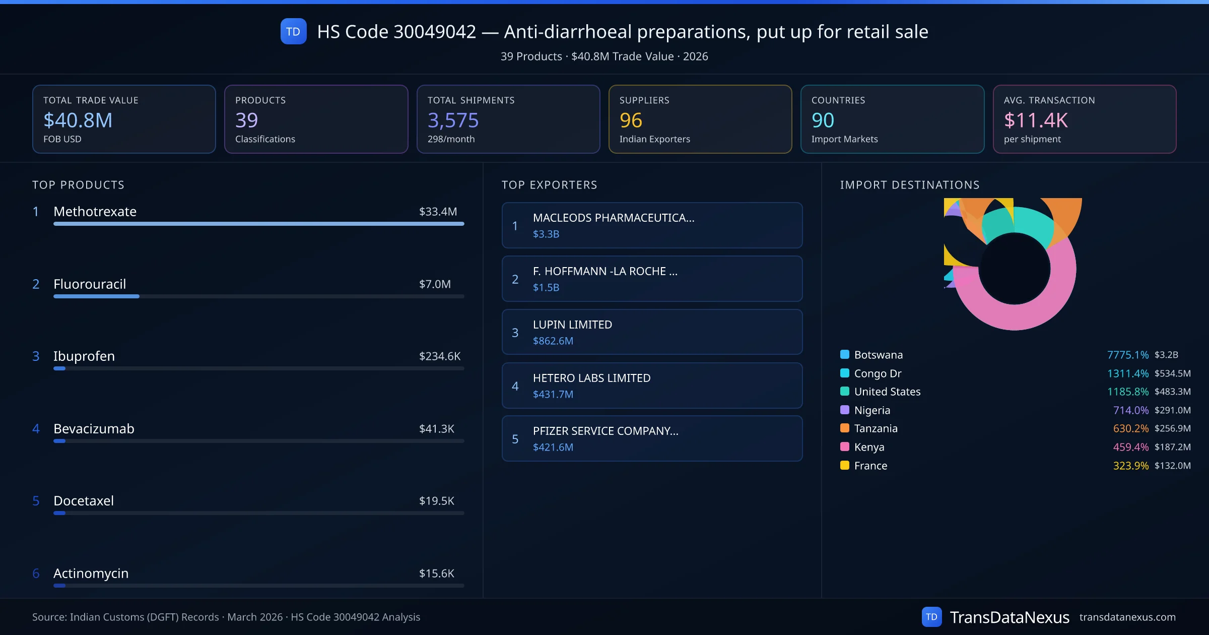Select the Total Trade Value stat card
The width and height of the screenshot is (1209, 635).
(x=124, y=119)
